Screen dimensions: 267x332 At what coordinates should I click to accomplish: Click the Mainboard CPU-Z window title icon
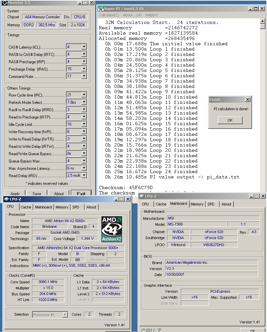click(142, 196)
